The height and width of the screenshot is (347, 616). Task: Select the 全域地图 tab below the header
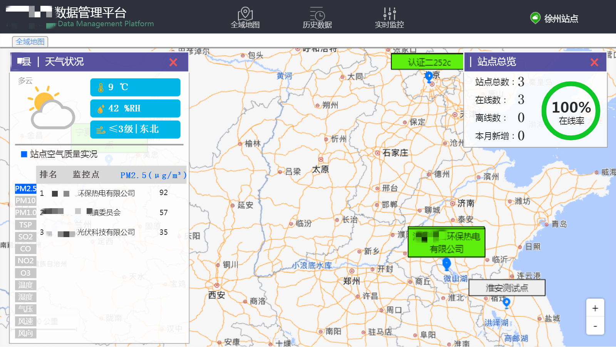pos(30,42)
